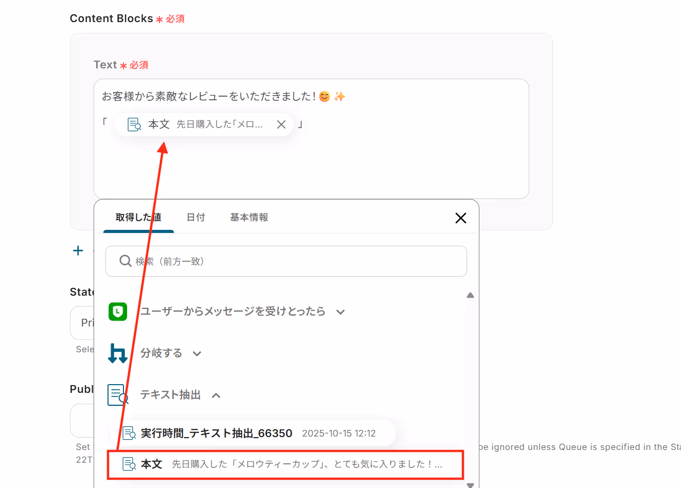681x488 pixels.
Task: Close the value picker popup
Action: 461,218
